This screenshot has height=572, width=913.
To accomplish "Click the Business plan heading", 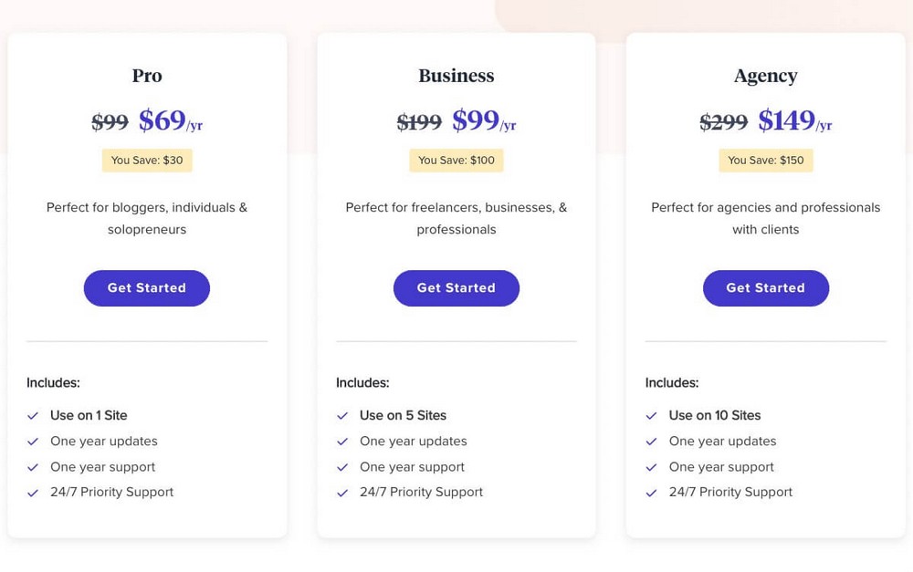I will tap(456, 77).
